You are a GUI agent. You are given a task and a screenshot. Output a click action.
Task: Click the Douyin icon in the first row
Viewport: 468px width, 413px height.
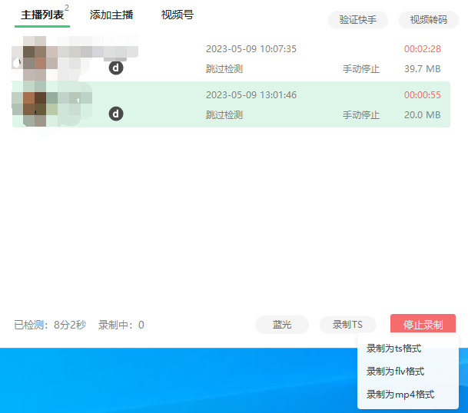click(x=116, y=68)
